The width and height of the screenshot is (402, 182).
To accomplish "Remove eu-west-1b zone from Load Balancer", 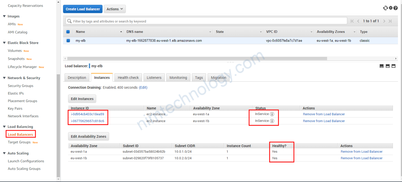I will [x=361, y=158].
